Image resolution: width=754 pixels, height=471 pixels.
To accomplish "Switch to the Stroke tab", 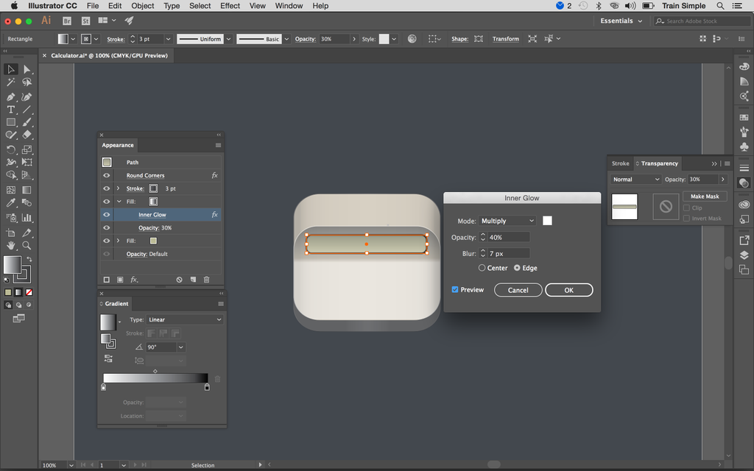I will [x=620, y=163].
